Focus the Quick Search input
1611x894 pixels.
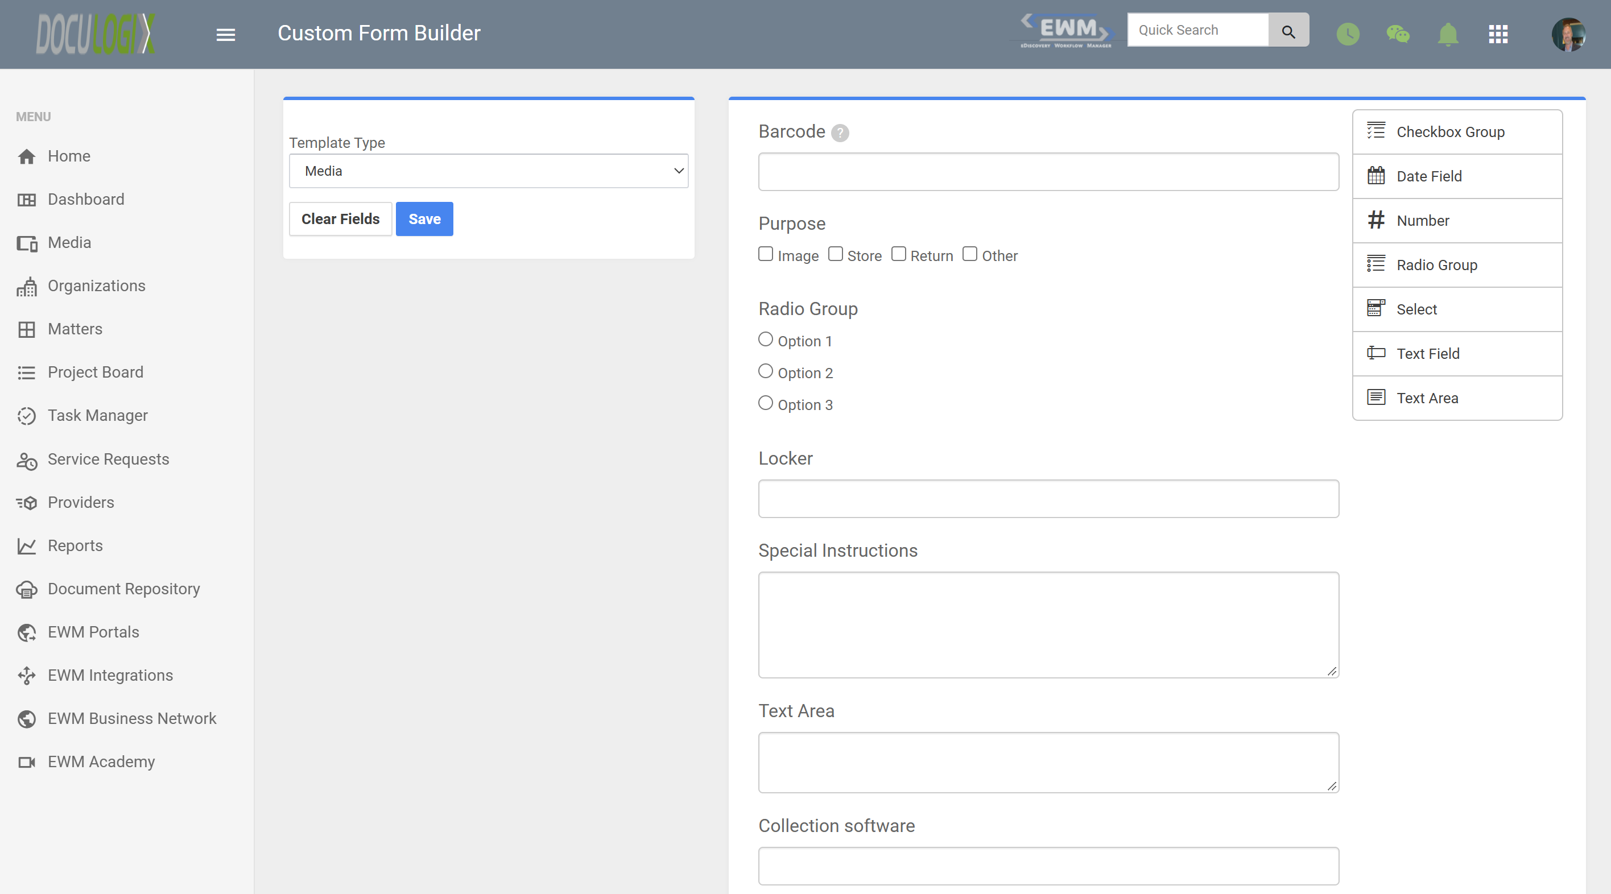[x=1197, y=31]
